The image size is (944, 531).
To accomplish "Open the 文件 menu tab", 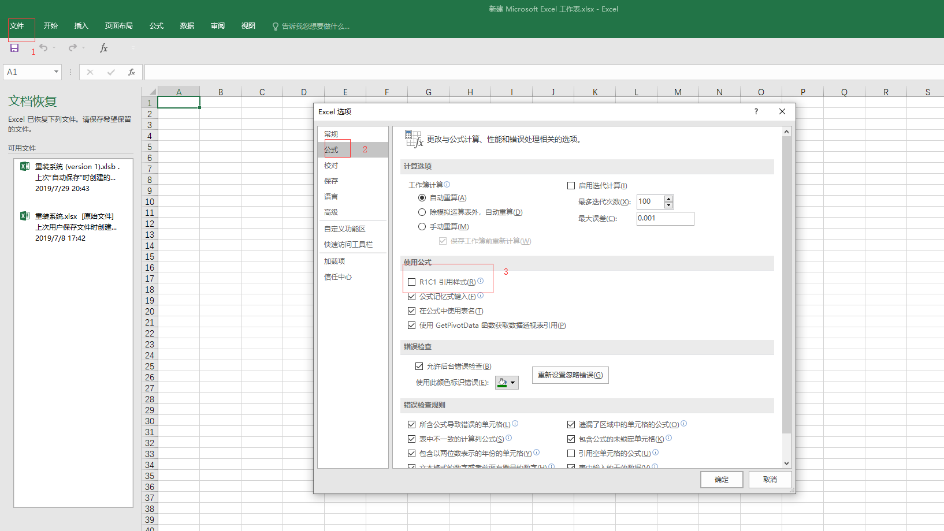I will (x=17, y=26).
